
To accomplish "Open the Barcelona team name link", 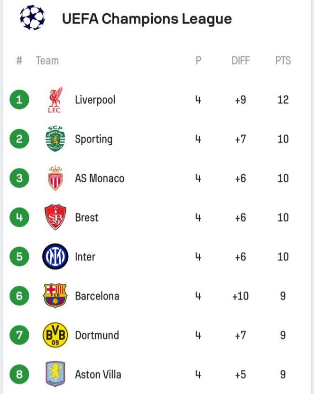I will point(97,296).
